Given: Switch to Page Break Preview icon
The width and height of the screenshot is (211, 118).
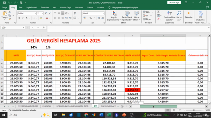Looking at the screenshot, I should [180, 110].
